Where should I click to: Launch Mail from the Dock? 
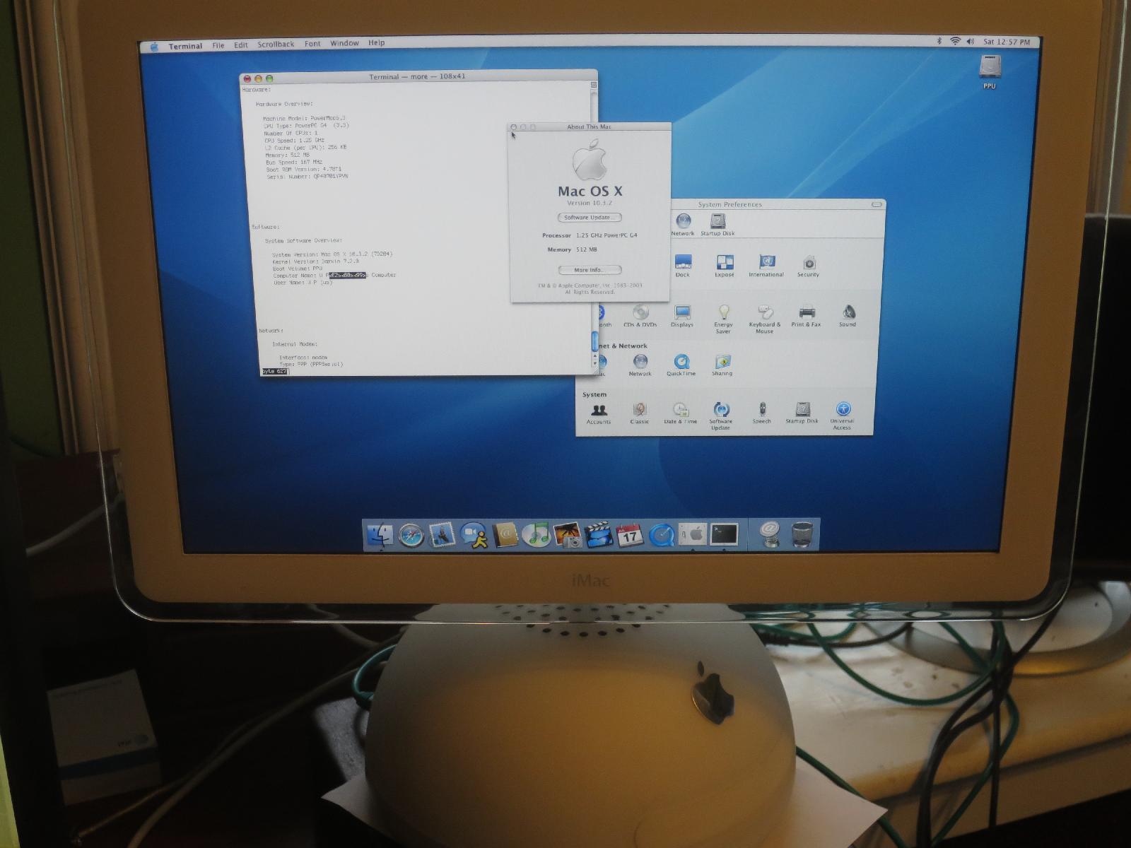(443, 535)
